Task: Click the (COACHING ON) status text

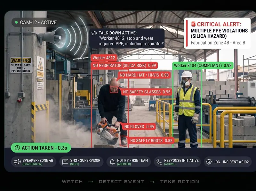Action: point(32,164)
